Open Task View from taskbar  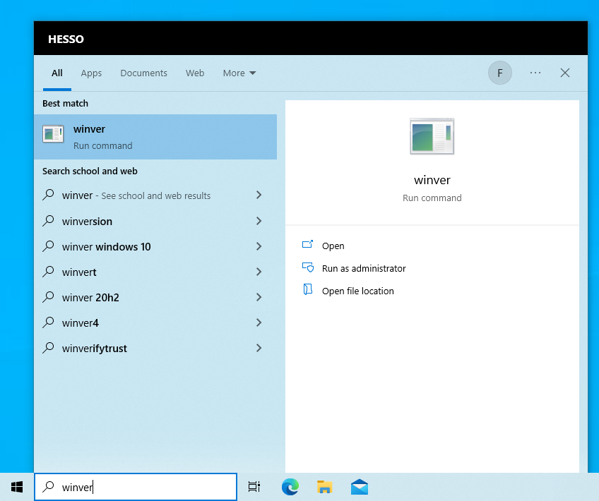click(254, 487)
